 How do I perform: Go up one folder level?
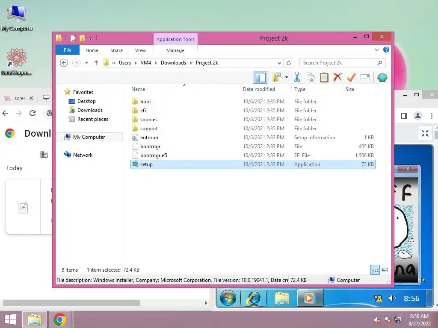coord(96,63)
